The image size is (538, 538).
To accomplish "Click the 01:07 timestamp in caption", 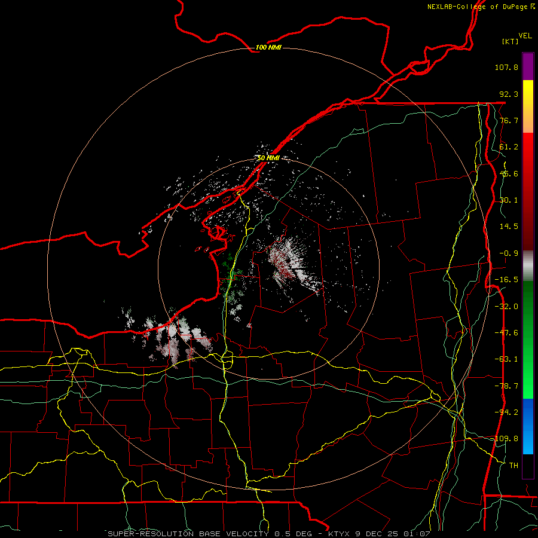I will [417, 534].
